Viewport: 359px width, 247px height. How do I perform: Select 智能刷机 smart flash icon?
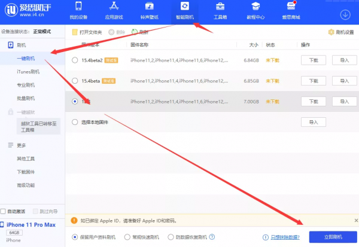click(185, 6)
